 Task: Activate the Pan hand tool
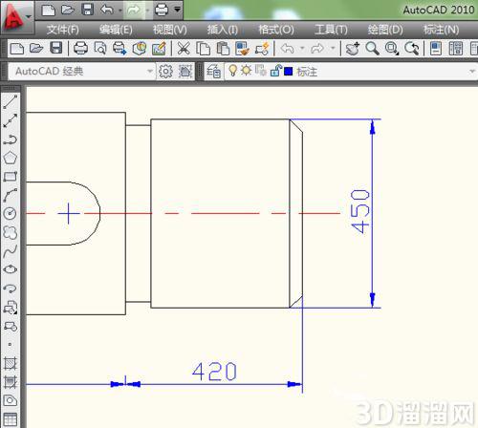pos(353,49)
